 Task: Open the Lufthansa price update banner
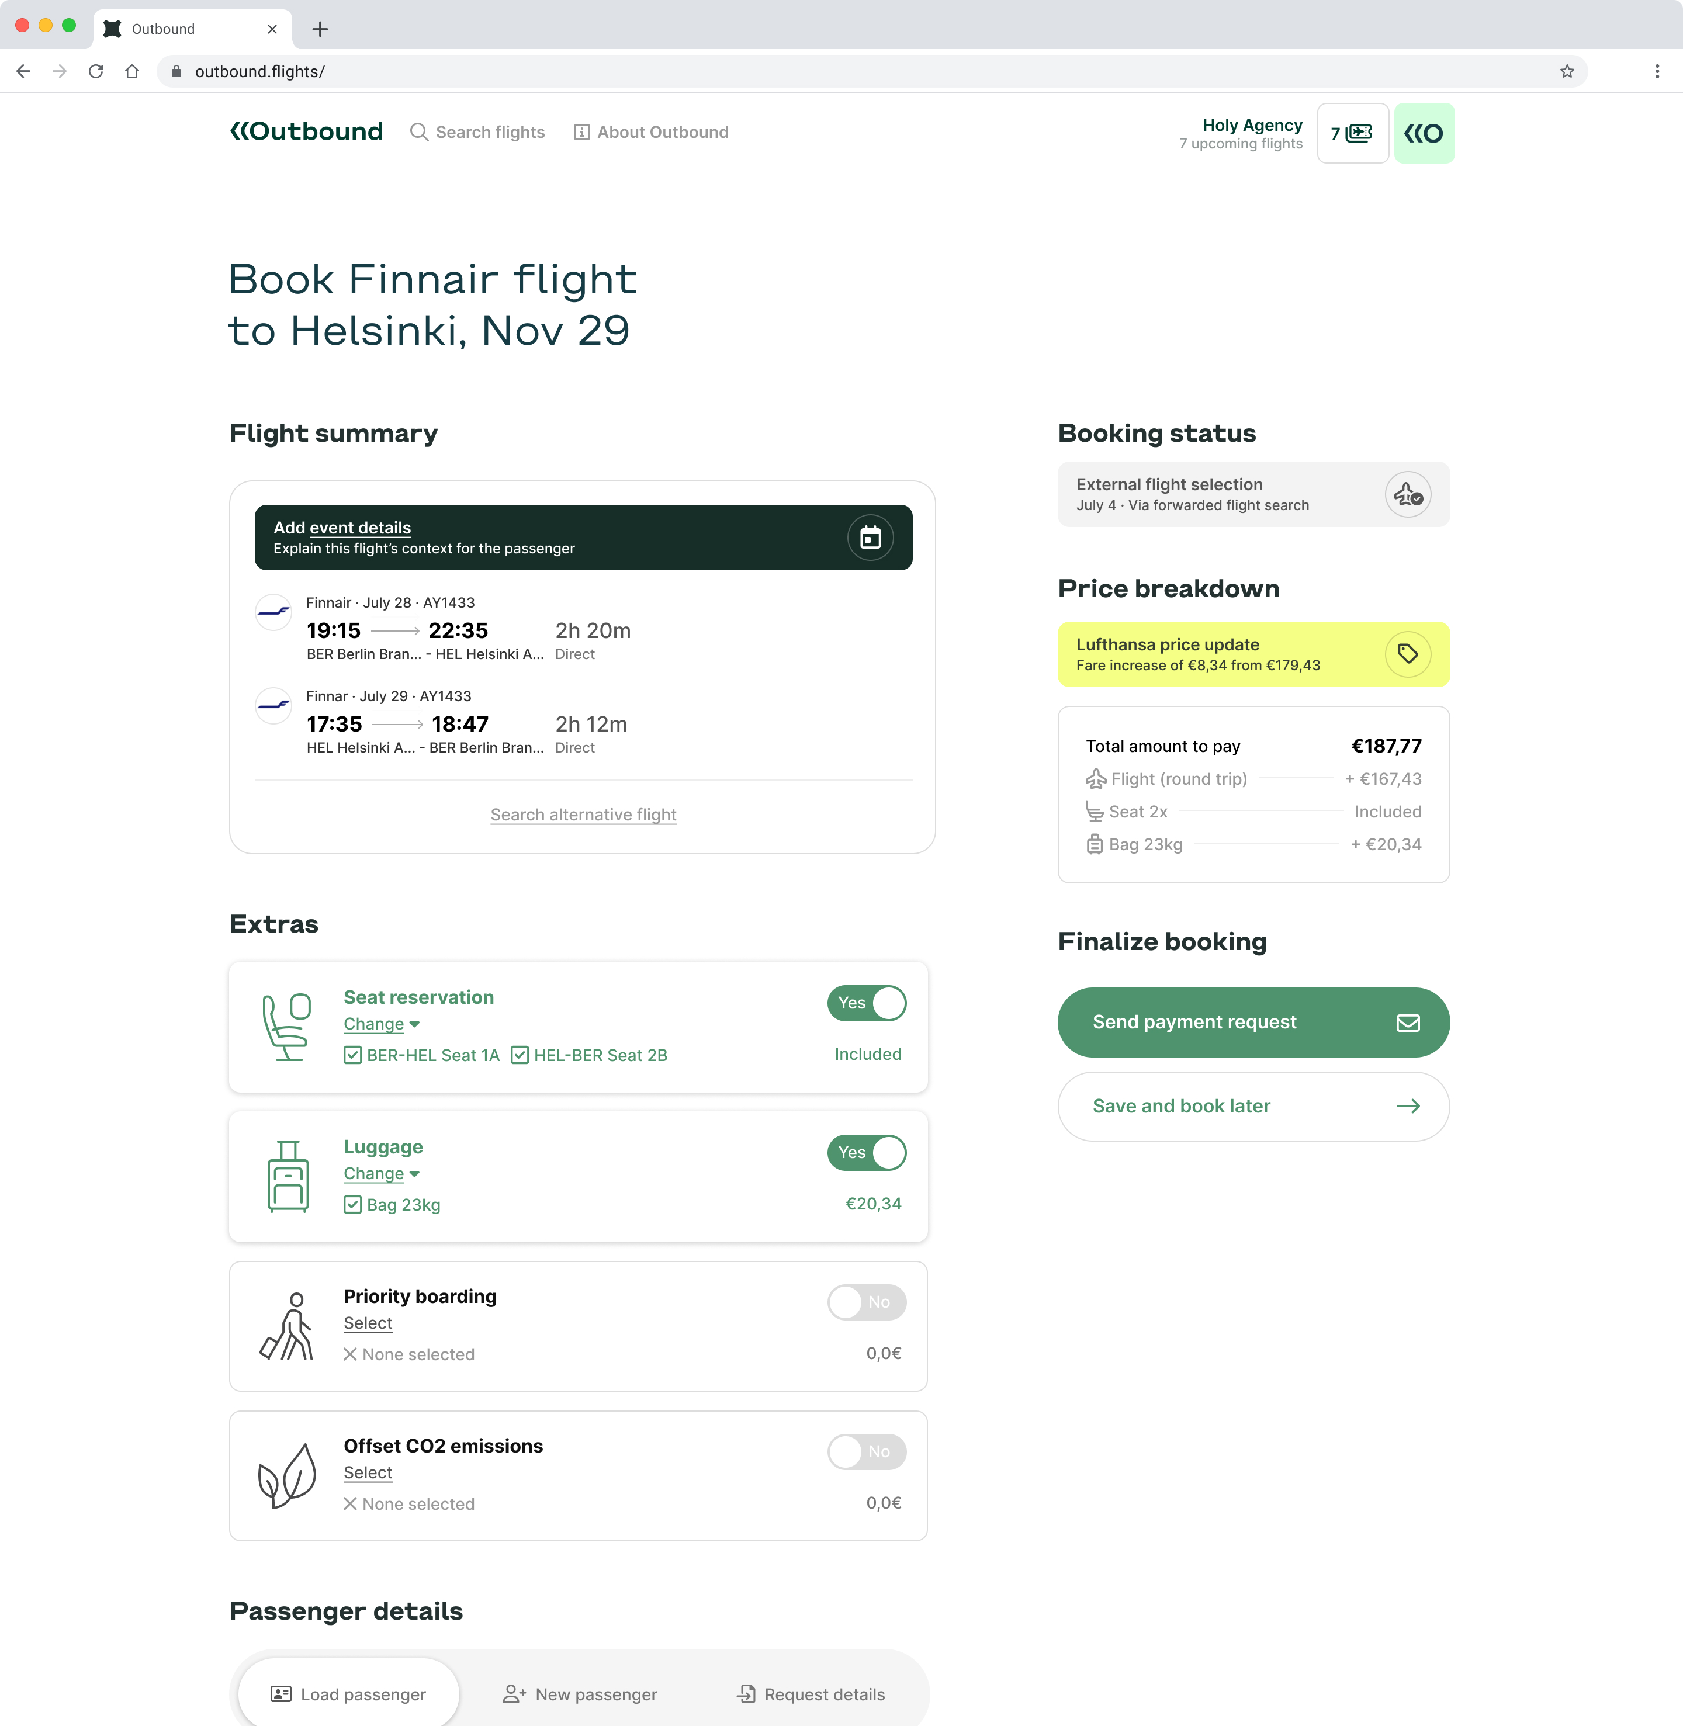1253,654
